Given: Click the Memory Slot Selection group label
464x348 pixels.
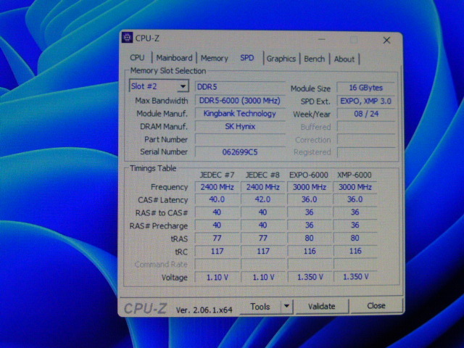Looking at the screenshot, I should [x=168, y=71].
